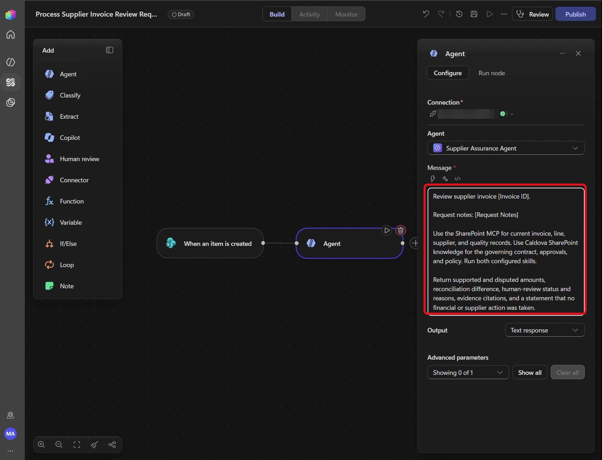
Task: Zoom in on the canvas
Action: pyautogui.click(x=41, y=444)
